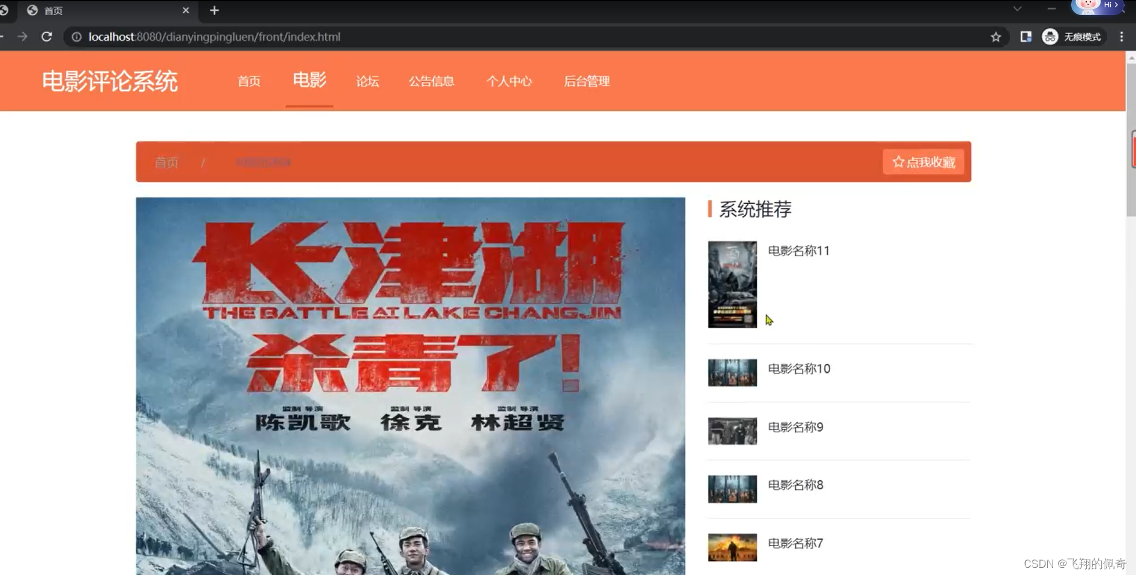Click thumbnail of 电影名称10

(732, 372)
